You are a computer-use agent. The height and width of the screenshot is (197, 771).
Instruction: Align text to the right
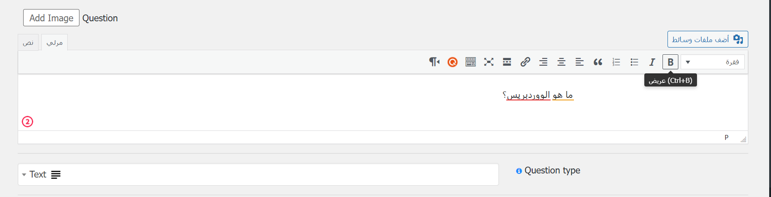pyautogui.click(x=544, y=62)
